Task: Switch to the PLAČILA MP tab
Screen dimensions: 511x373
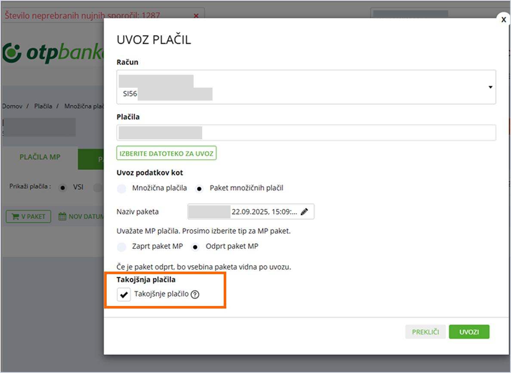Action: (x=40, y=157)
